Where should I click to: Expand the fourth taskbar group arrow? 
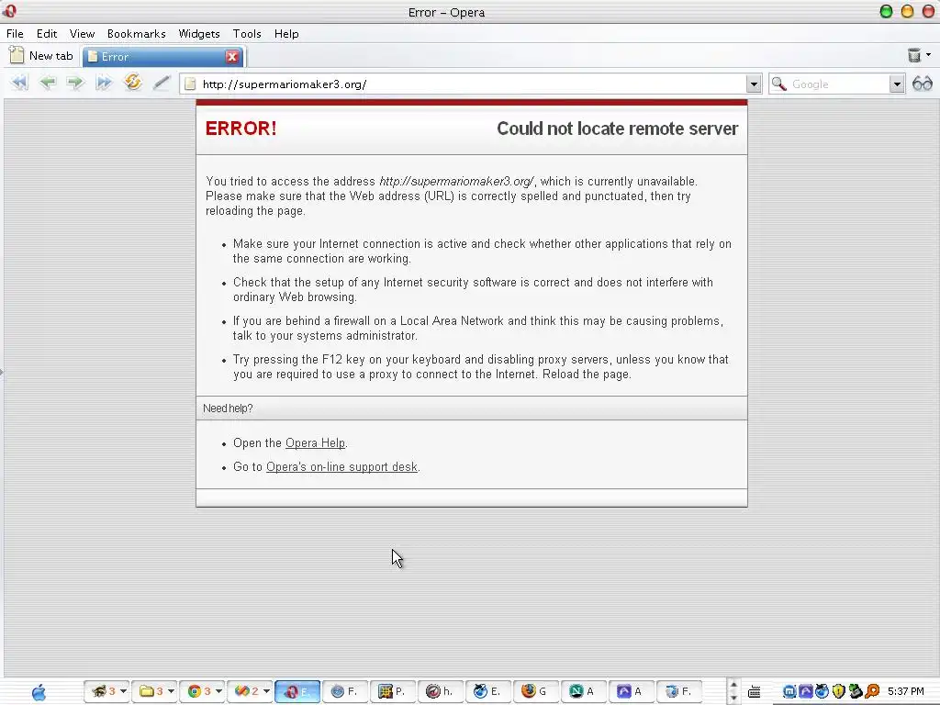pyautogui.click(x=266, y=691)
